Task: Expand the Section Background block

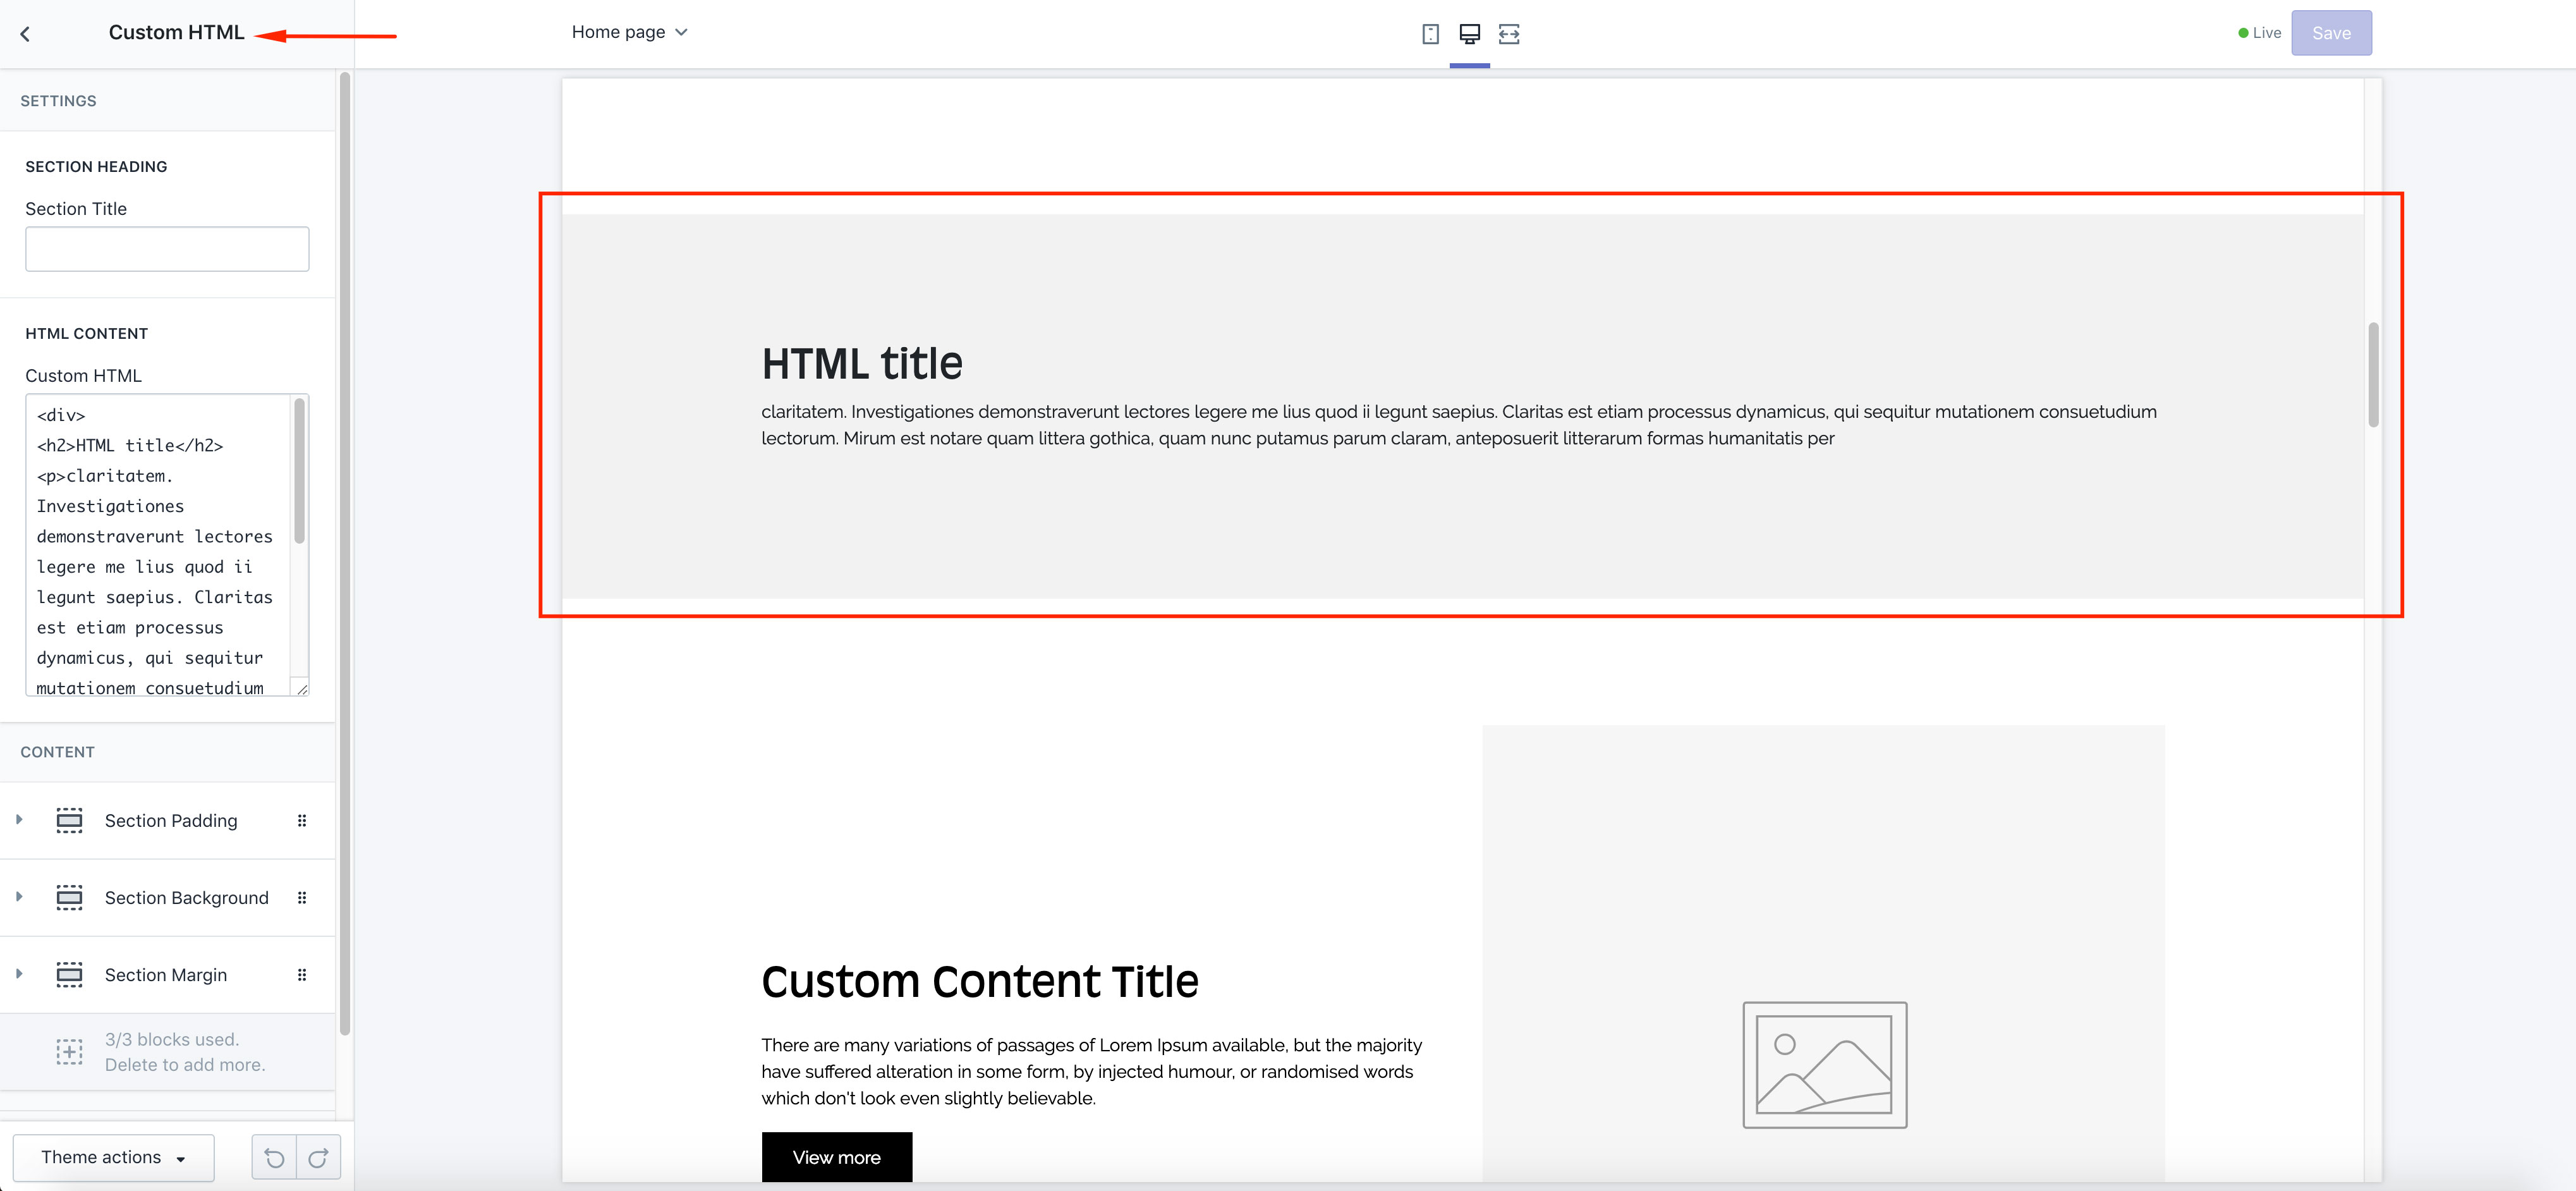Action: [19, 896]
